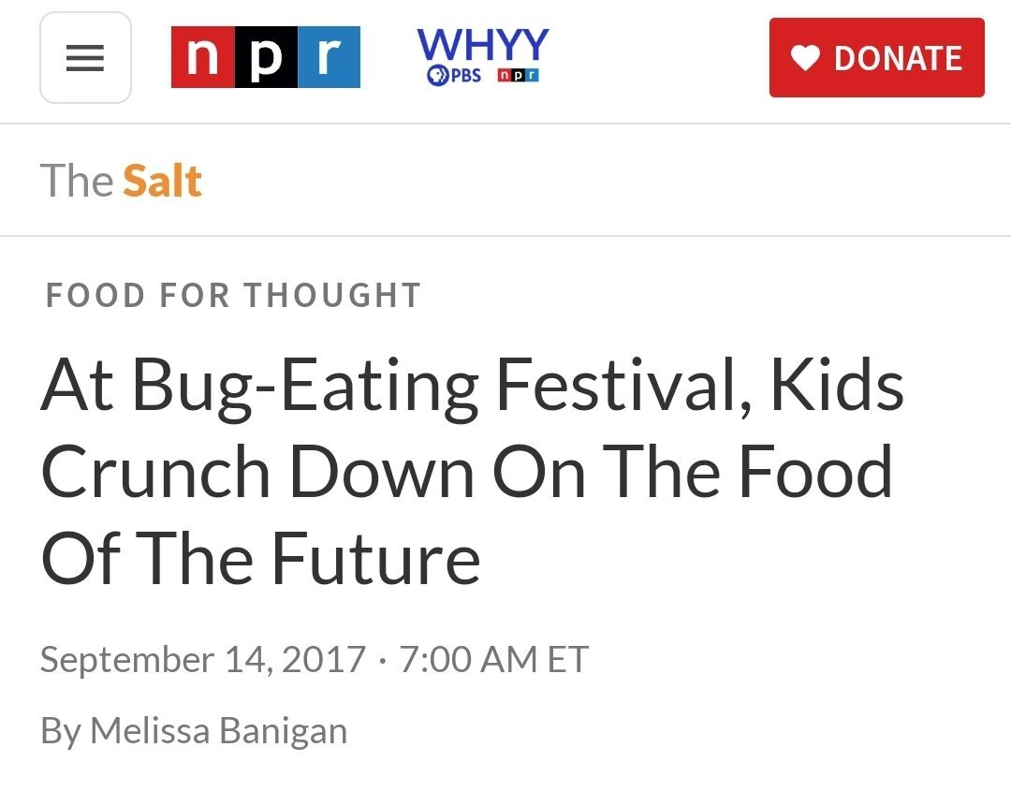The width and height of the screenshot is (1011, 791).
Task: Open author Melissa Banigan's page
Action: 218,731
